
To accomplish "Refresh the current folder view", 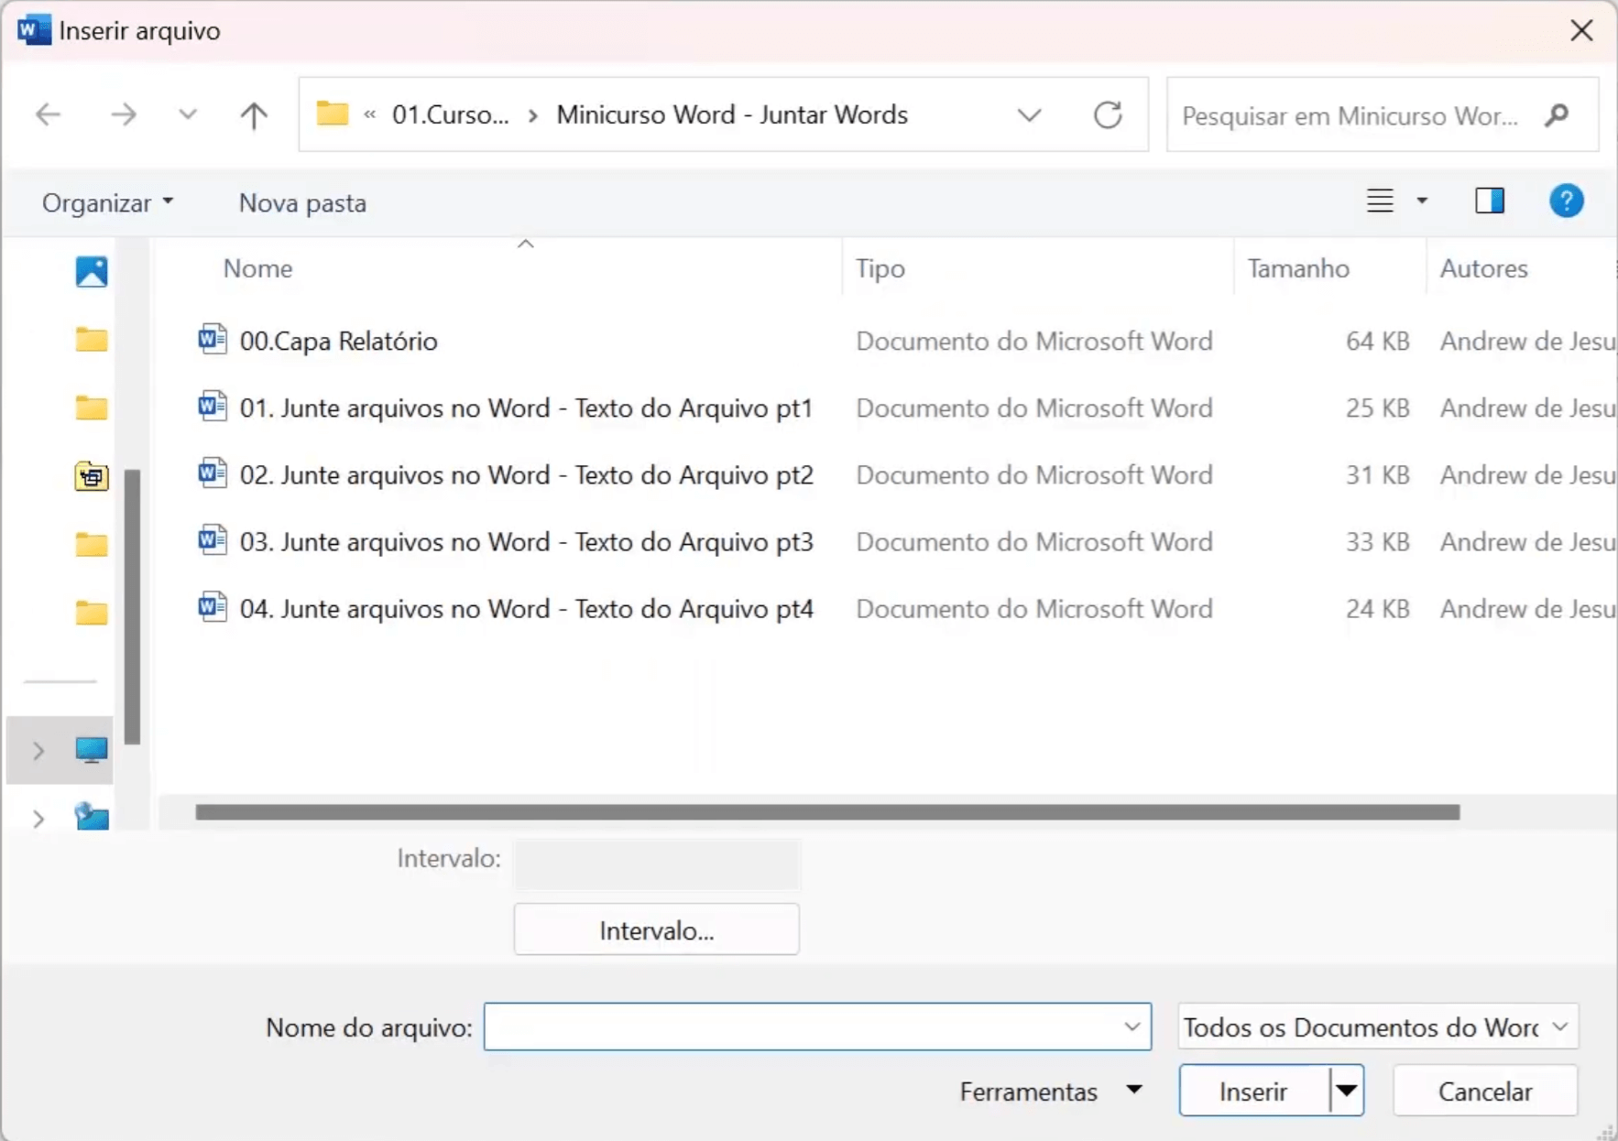I will 1108,114.
